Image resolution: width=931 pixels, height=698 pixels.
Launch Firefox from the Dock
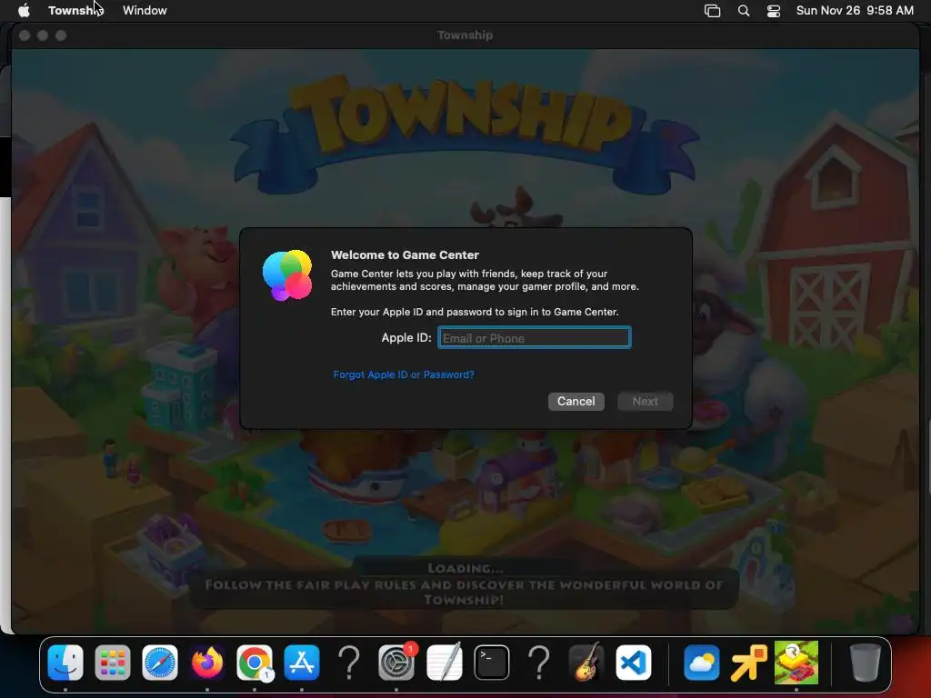click(x=207, y=662)
